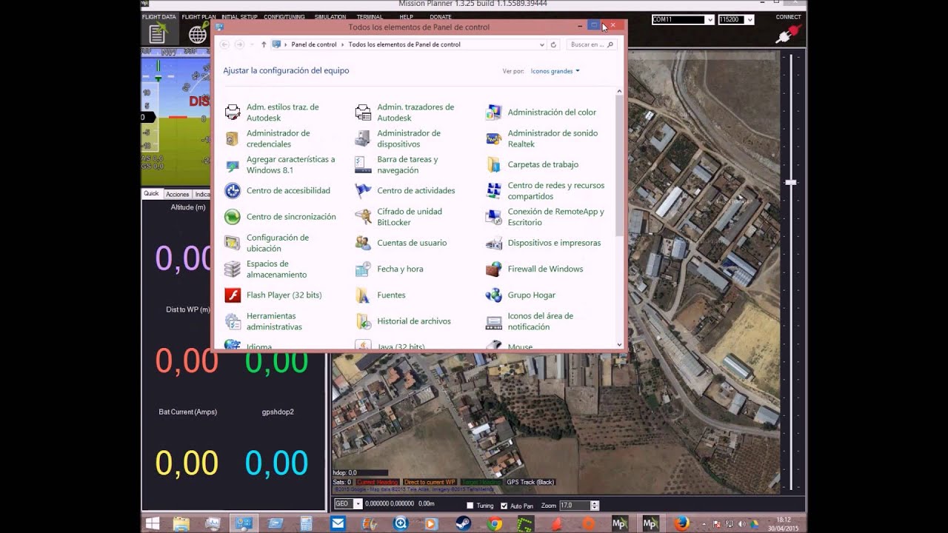Open the TERMINAL menu
Screen dimensions: 948x533
tap(370, 17)
